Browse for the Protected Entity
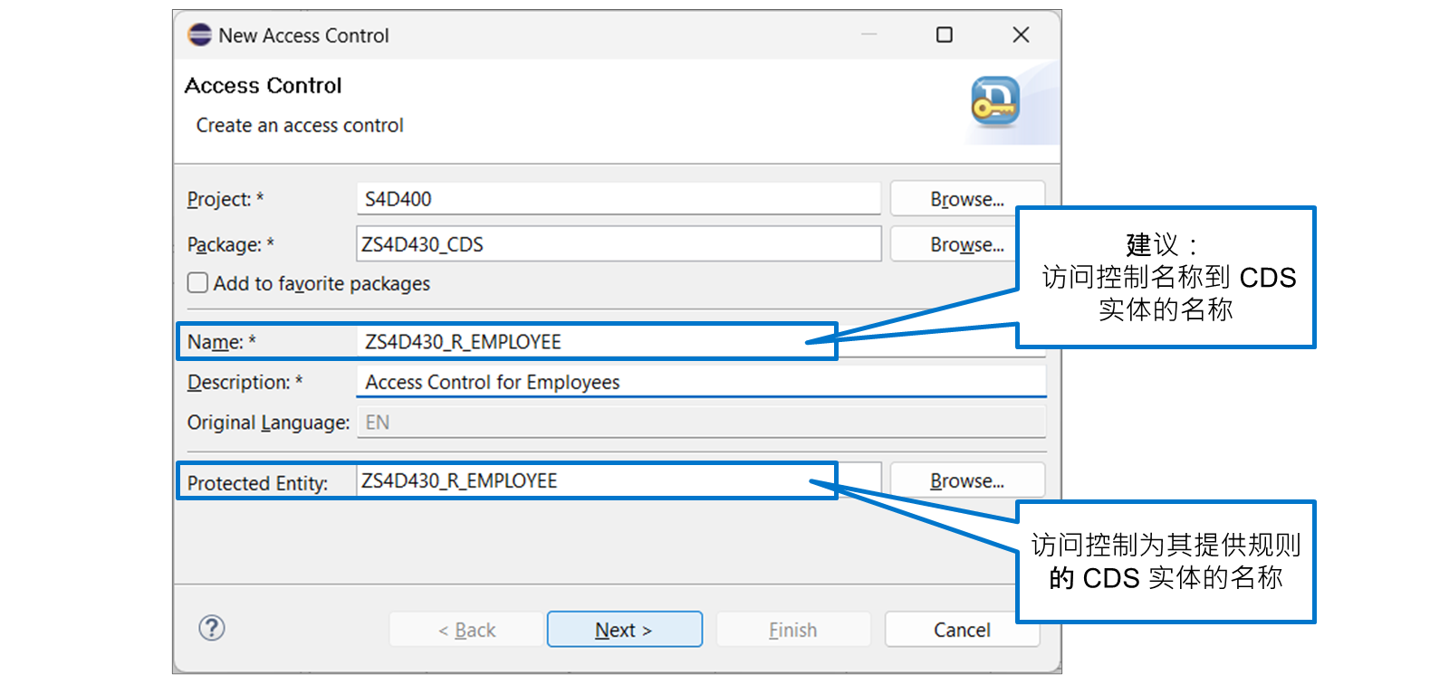 pyautogui.click(x=967, y=480)
